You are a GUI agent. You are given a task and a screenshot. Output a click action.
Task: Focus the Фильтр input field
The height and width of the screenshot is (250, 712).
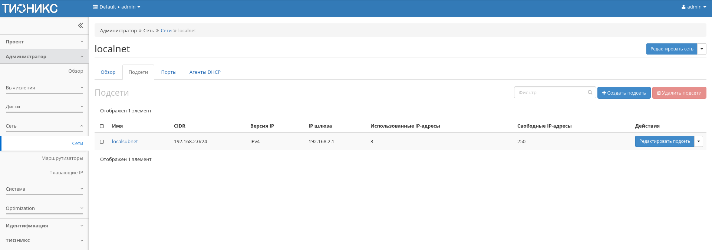pyautogui.click(x=551, y=93)
